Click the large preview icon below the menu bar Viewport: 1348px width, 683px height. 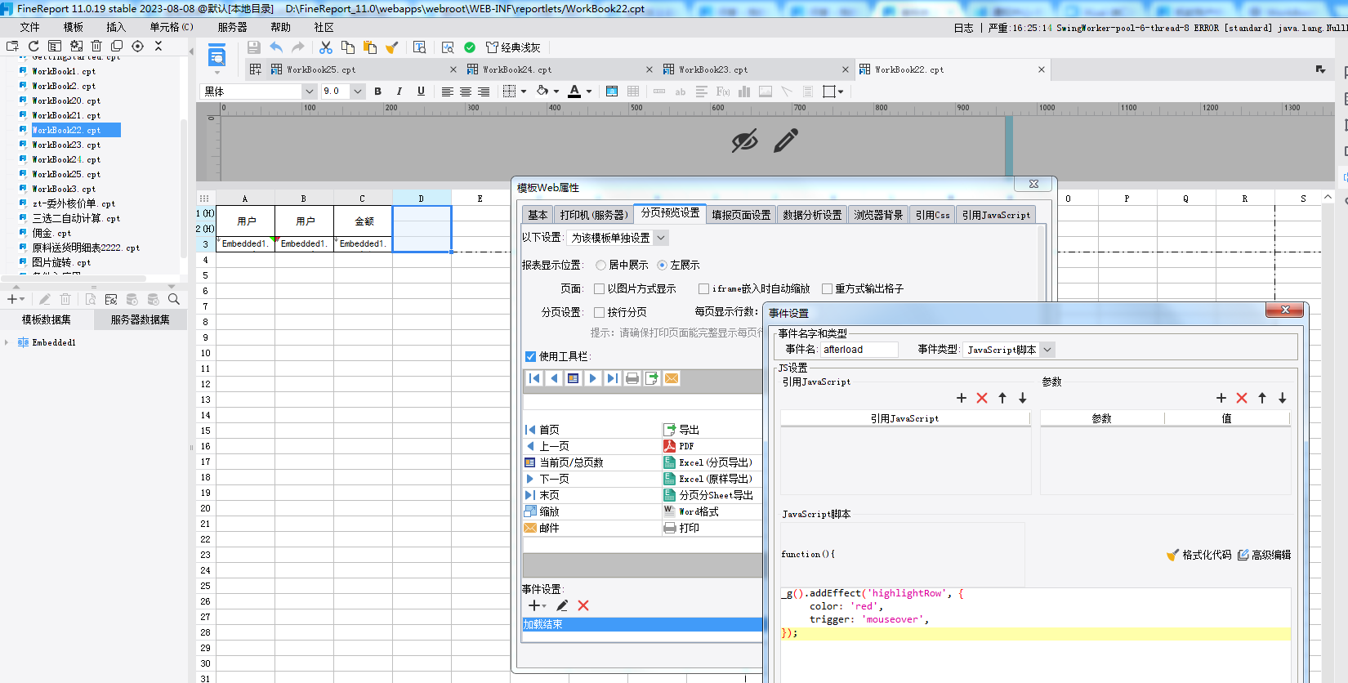[x=216, y=57]
